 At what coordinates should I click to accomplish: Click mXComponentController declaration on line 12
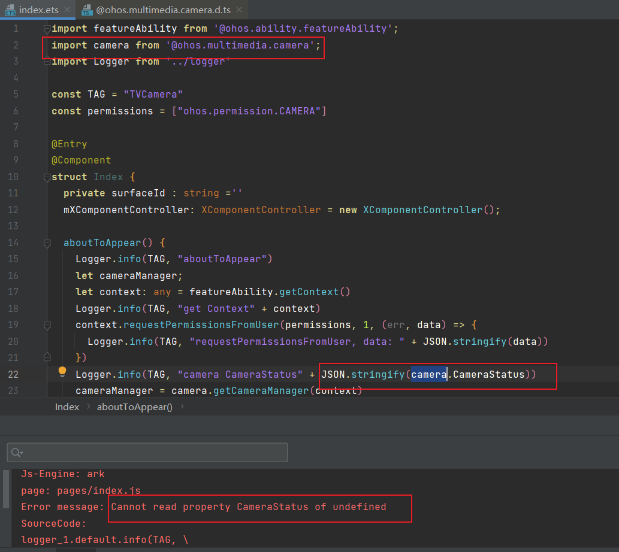click(126, 210)
